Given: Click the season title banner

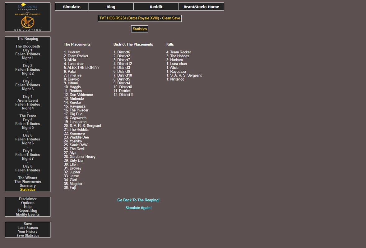Looking at the screenshot, I should coord(140,18).
